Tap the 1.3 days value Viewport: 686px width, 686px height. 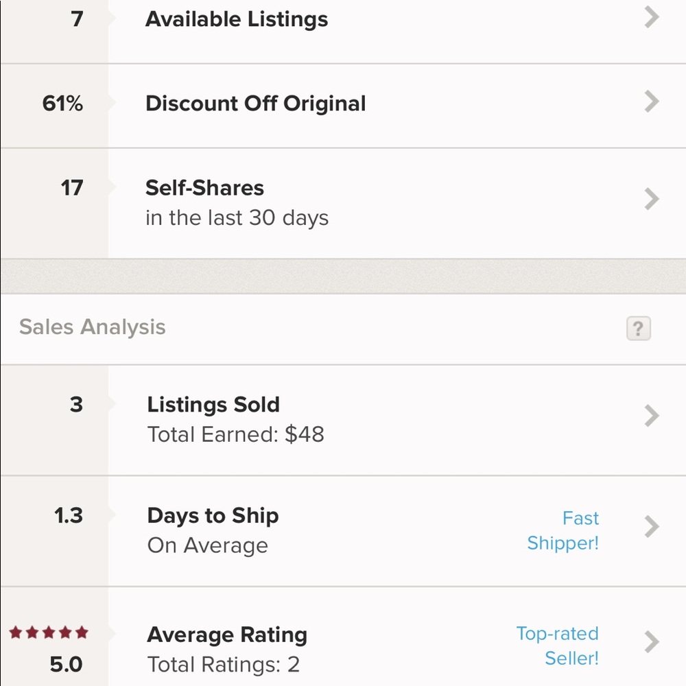70,516
